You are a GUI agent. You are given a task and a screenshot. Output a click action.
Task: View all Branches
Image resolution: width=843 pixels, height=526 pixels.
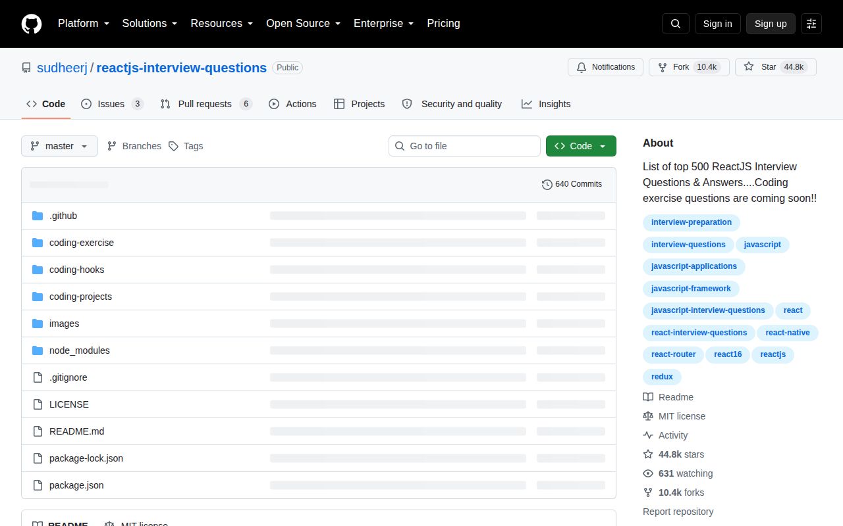[134, 146]
